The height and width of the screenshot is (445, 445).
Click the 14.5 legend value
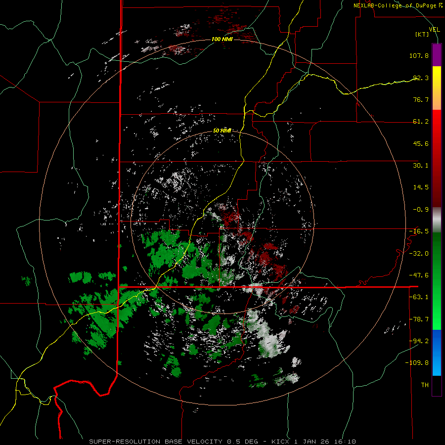coord(421,187)
